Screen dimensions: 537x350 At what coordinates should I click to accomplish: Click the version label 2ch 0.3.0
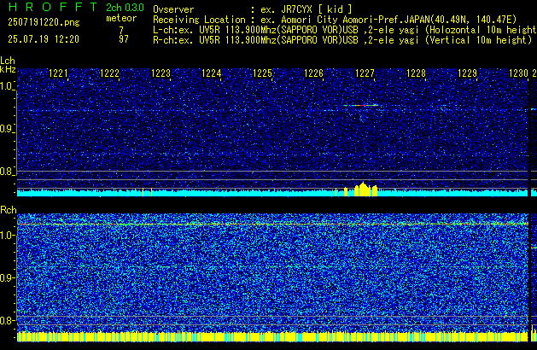125,8
